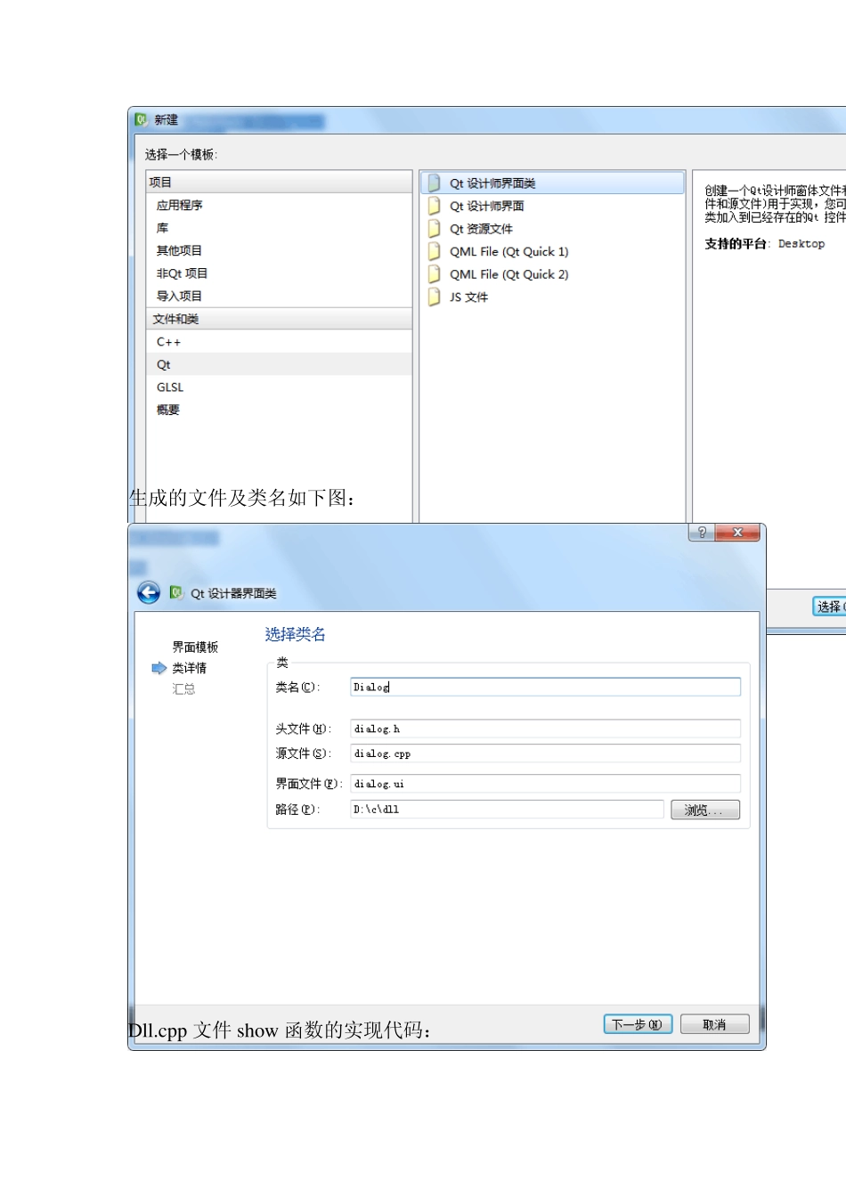Click the 选择类名 heading
The width and height of the screenshot is (846, 1197).
pyautogui.click(x=296, y=634)
